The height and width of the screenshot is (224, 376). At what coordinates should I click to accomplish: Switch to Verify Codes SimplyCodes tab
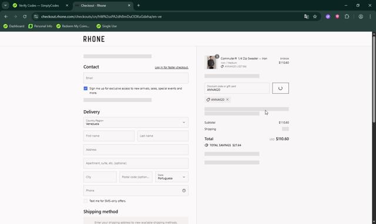coord(38,5)
